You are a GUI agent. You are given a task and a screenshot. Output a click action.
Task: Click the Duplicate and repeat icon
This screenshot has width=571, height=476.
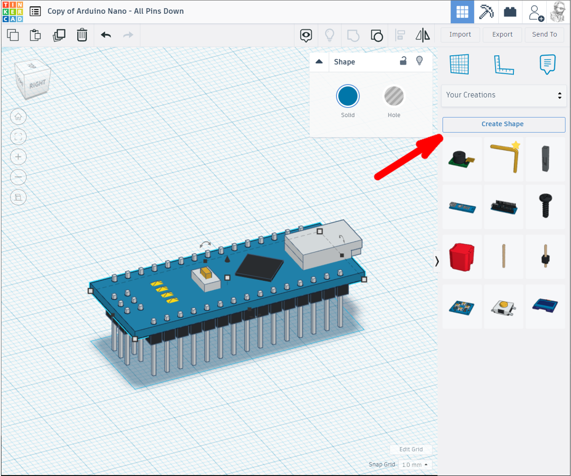[x=59, y=35]
